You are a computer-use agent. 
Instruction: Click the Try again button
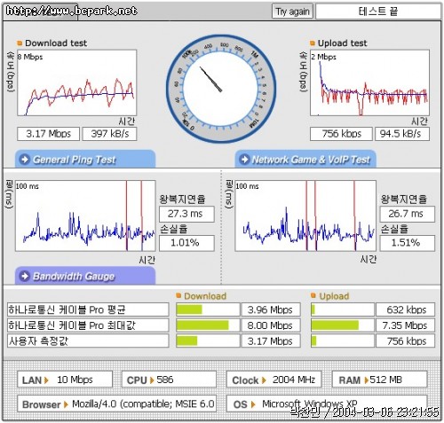pyautogui.click(x=292, y=12)
